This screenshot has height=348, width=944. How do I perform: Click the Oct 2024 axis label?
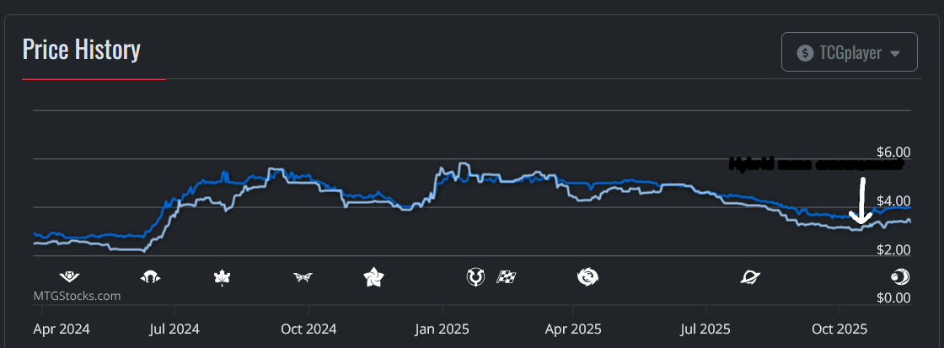(x=308, y=329)
